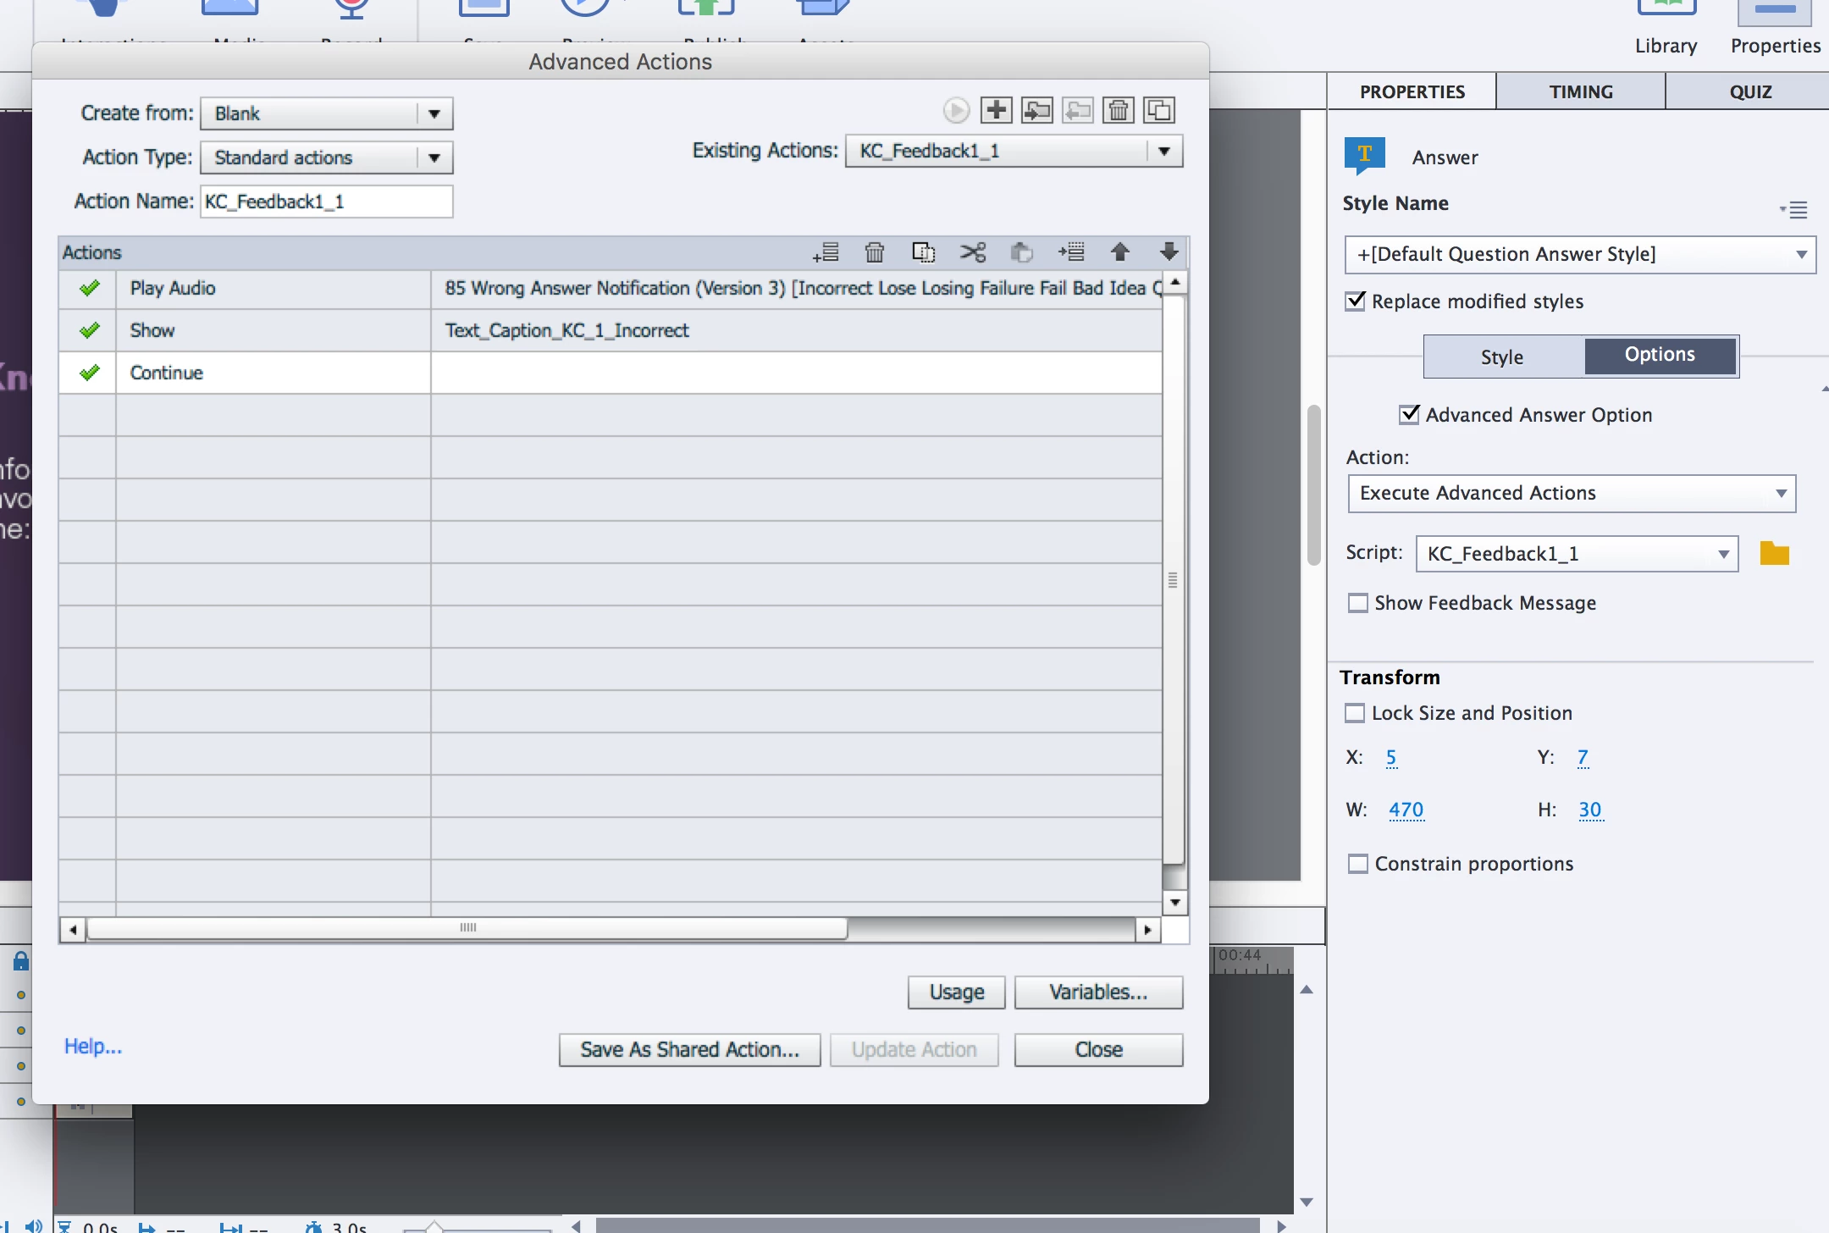Open the Existing Actions dropdown
Image resolution: width=1829 pixels, height=1233 pixels.
point(1164,151)
